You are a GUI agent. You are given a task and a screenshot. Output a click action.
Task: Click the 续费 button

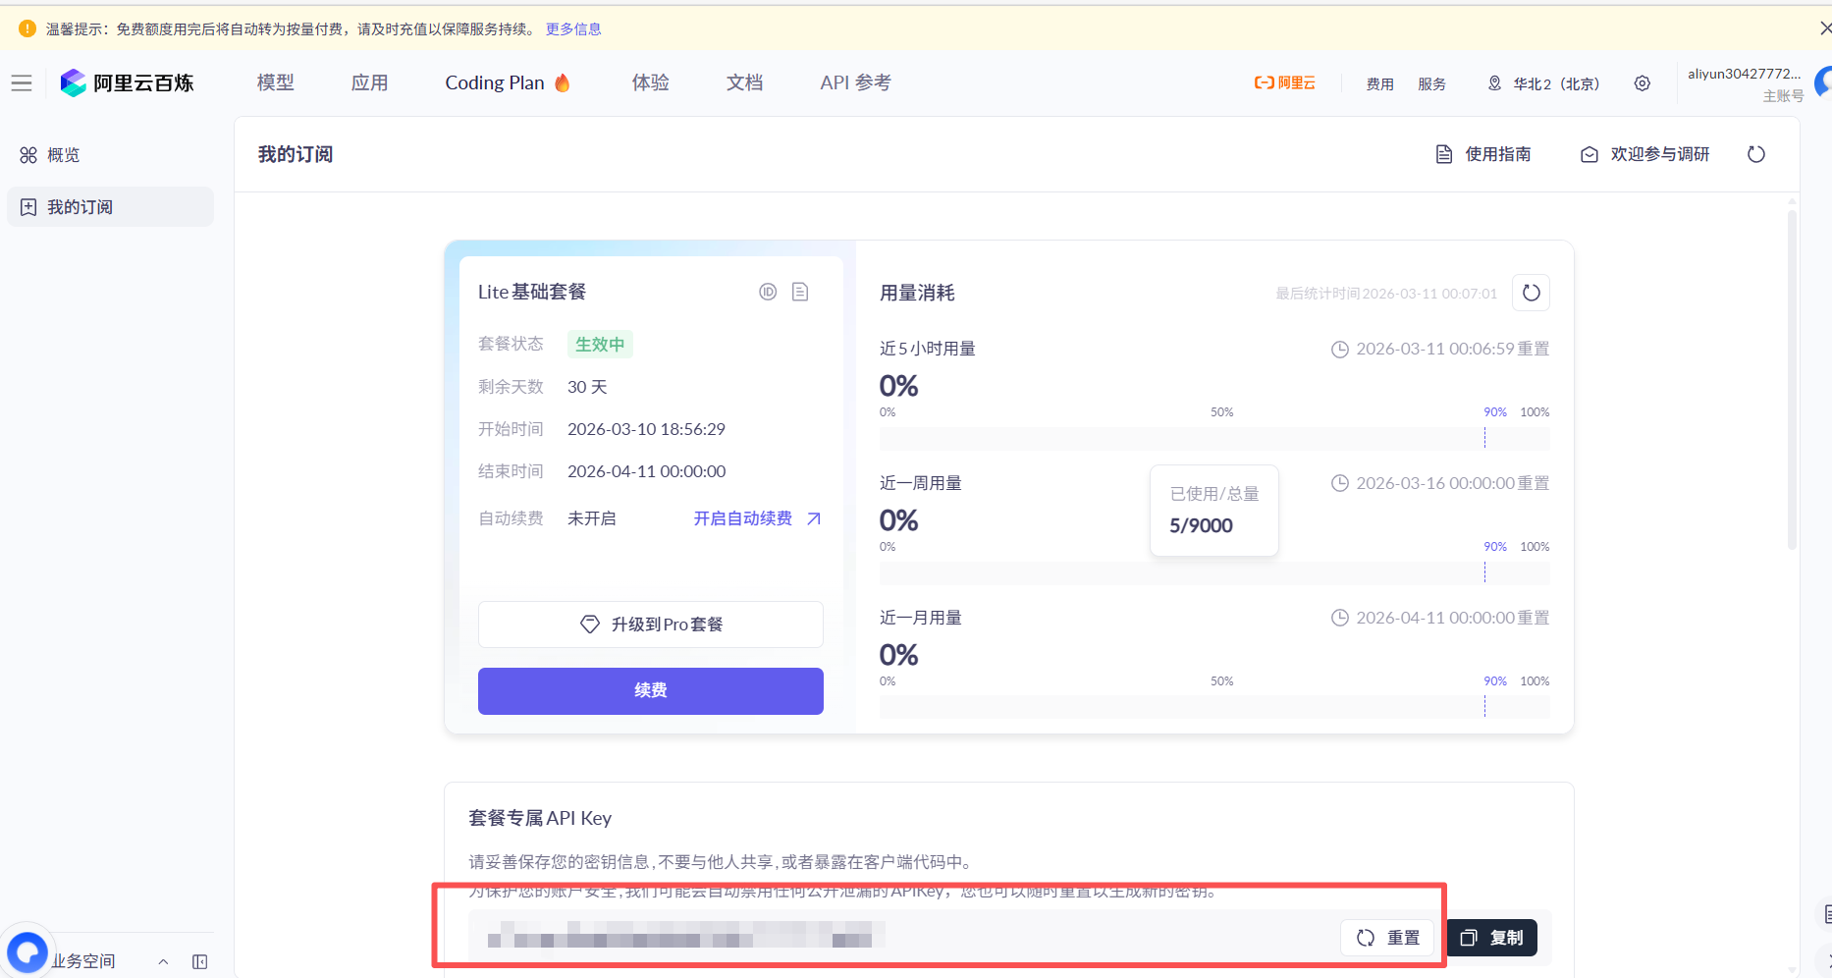pos(650,691)
